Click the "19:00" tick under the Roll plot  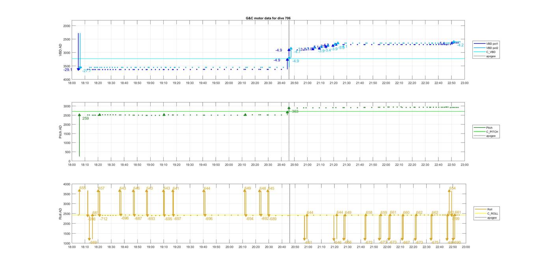[151, 247]
